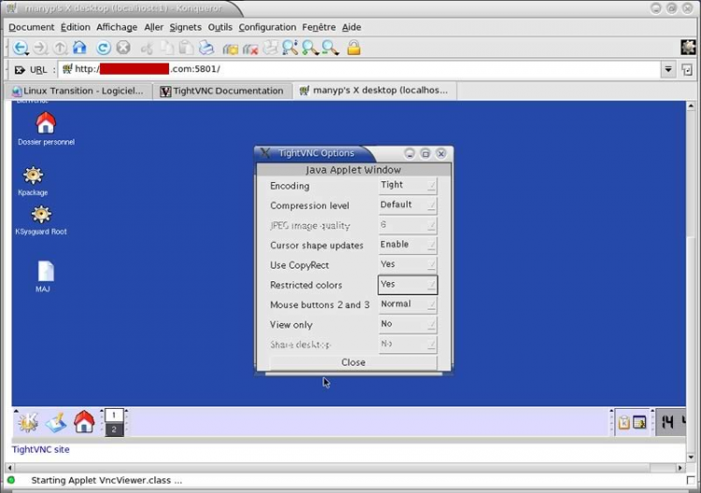Open the Restricted colors dropdown
This screenshot has height=493, width=701.
pyautogui.click(x=408, y=285)
